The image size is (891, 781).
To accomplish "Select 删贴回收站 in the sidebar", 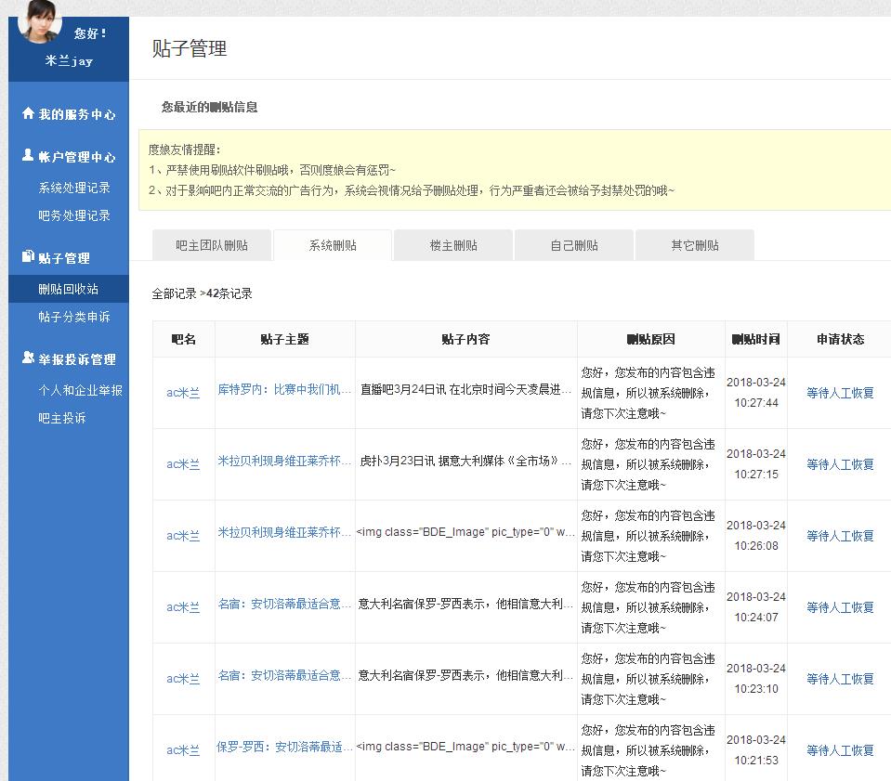I will pyautogui.click(x=69, y=289).
